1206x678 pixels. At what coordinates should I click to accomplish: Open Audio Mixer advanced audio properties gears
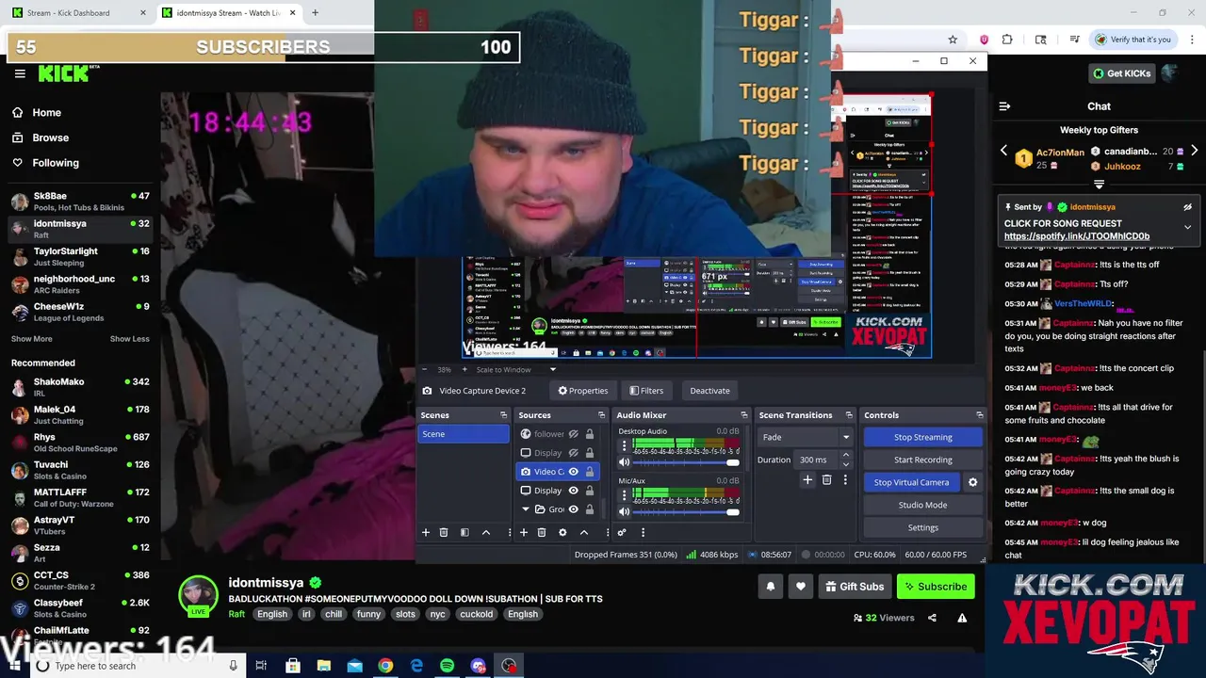(622, 532)
